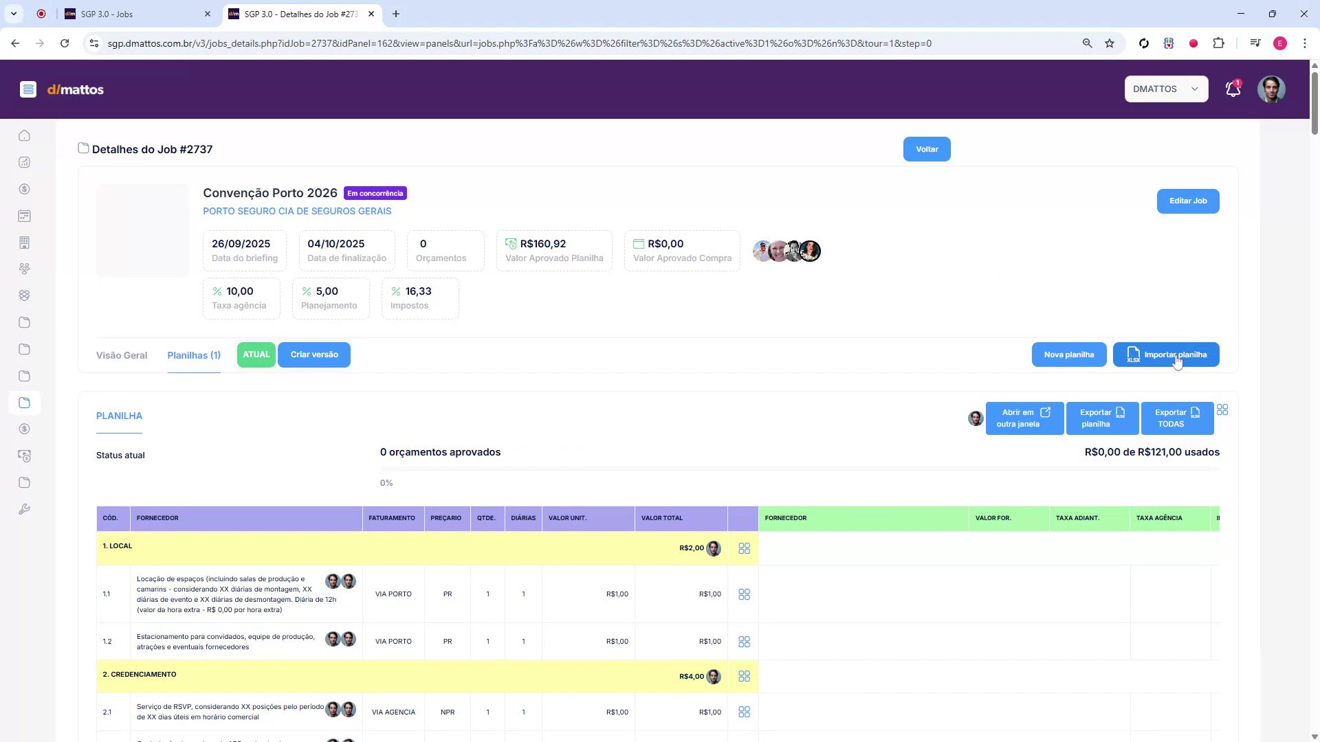Select the dollar/finance icon in the sidebar
This screenshot has height=742, width=1320.
coord(24,189)
